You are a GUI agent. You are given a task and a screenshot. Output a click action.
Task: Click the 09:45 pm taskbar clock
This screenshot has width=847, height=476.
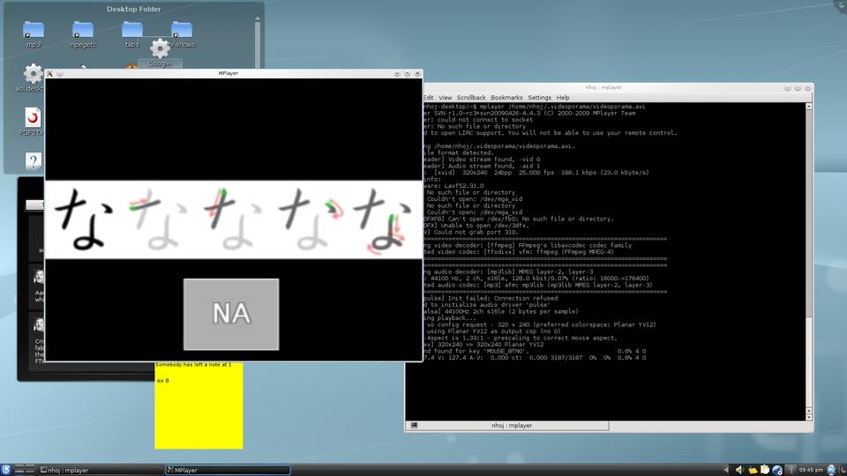point(810,470)
